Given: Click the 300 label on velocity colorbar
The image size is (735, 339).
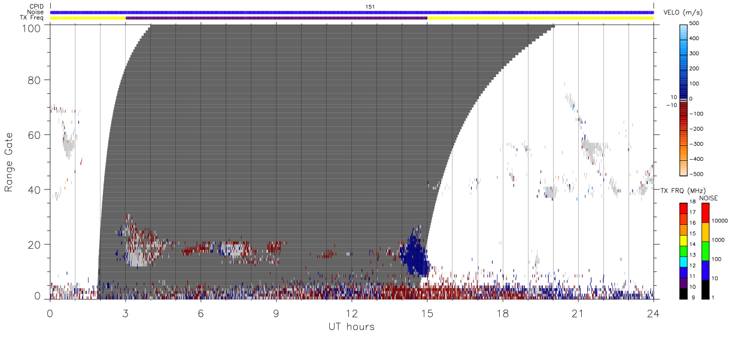Looking at the screenshot, I should [694, 54].
